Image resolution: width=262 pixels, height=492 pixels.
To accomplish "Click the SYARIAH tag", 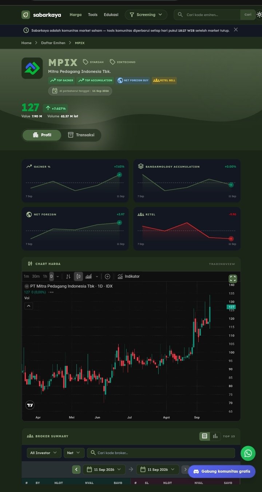I will [x=93, y=62].
